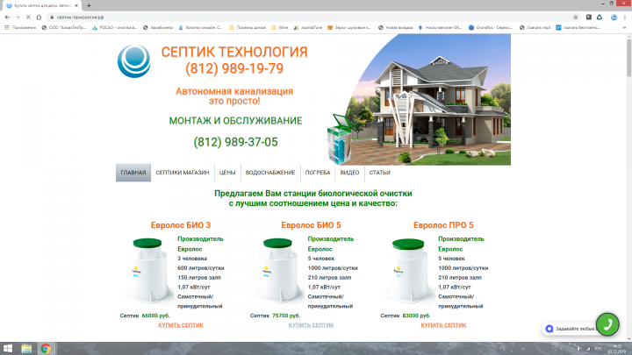Screen dimensions: 632x355
Task: Open the Chrome three-dot menu
Action: pos(625,18)
